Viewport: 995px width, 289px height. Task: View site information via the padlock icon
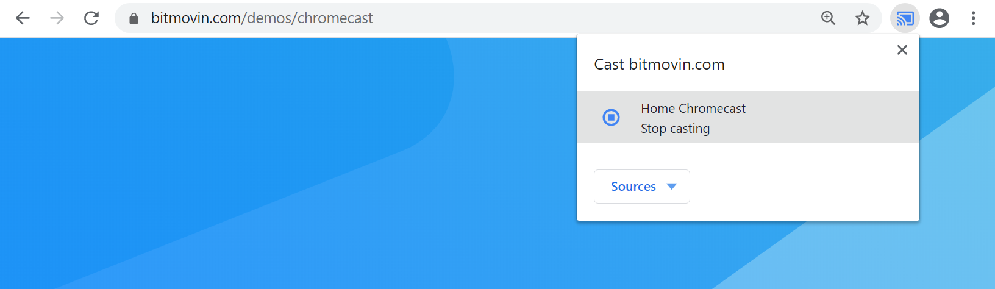pos(134,19)
